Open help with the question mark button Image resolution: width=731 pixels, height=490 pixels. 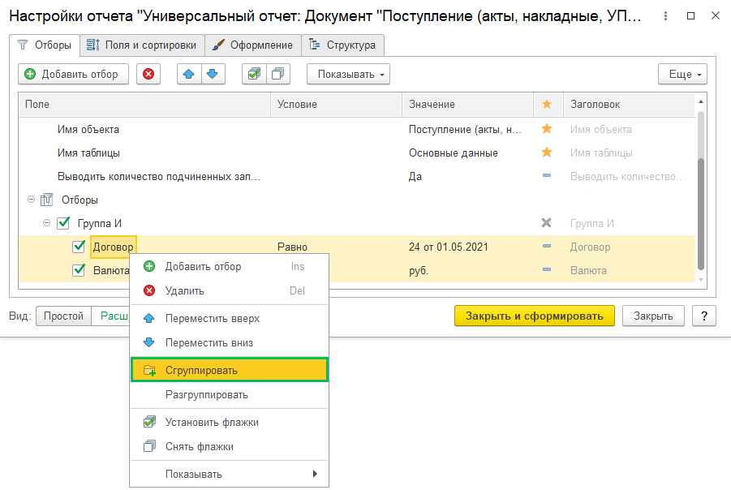tap(704, 316)
